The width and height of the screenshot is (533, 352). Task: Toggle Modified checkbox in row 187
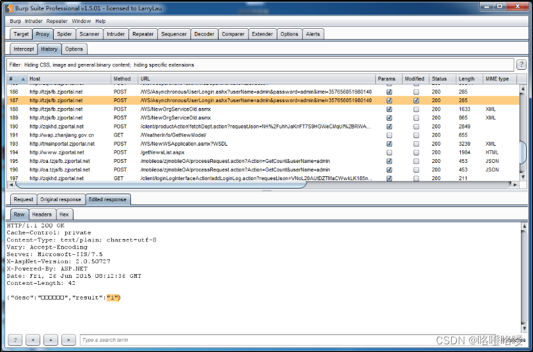coord(416,100)
